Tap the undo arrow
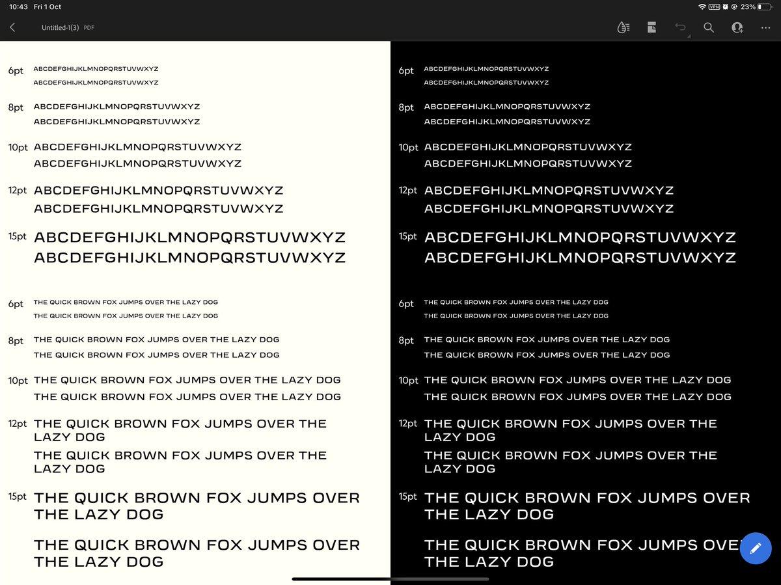Viewport: 781px width, 585px height. coord(680,27)
